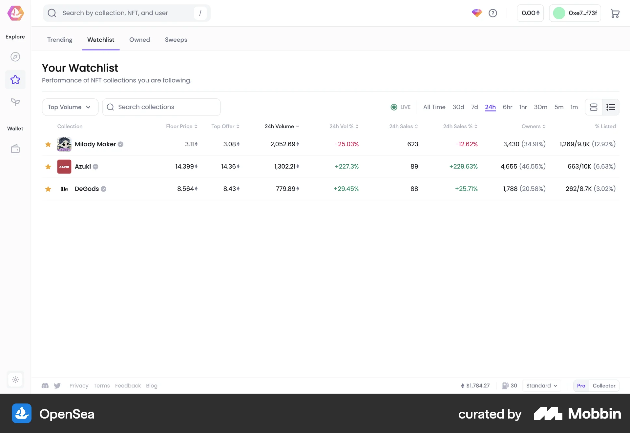Open OpenSea's Discord from the footer

[x=45, y=386]
